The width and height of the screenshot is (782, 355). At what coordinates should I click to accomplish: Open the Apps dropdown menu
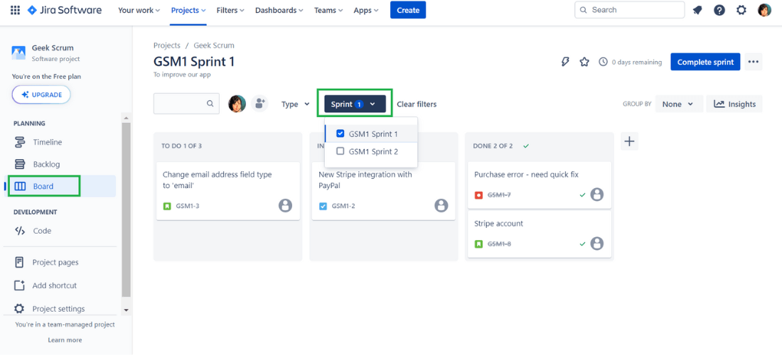point(366,10)
